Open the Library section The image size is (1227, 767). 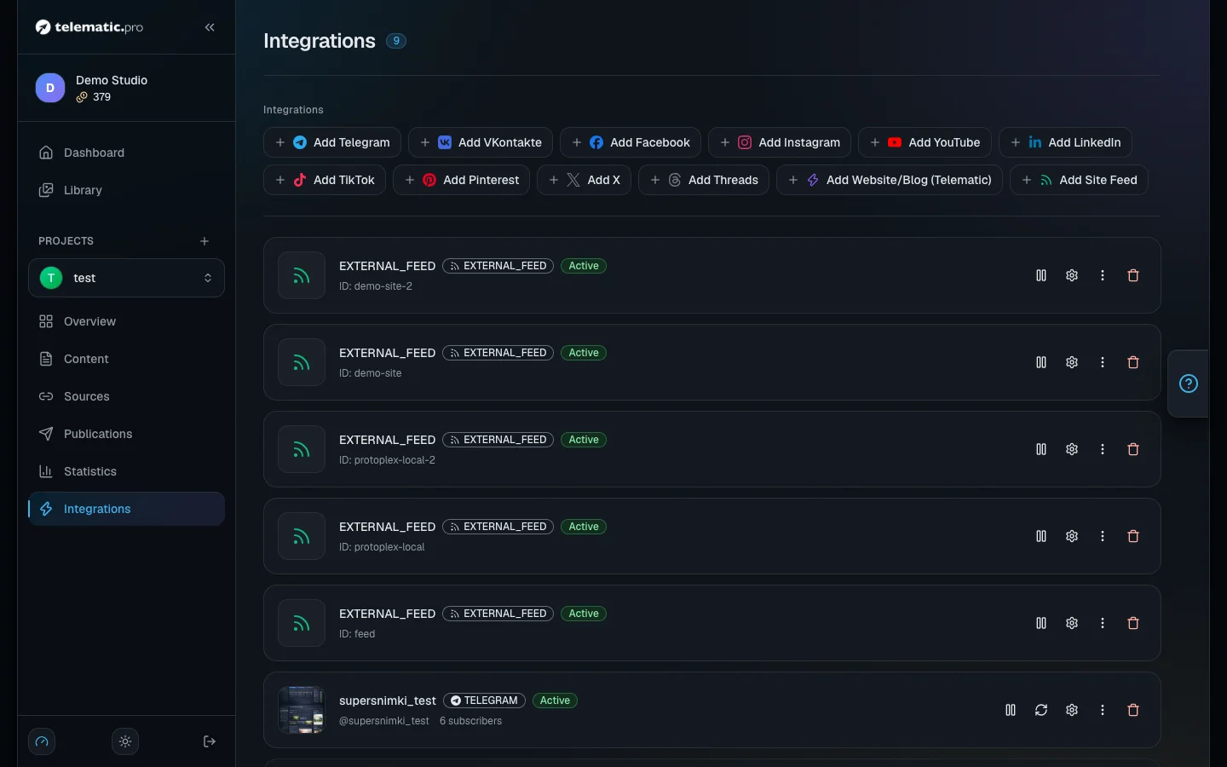pos(126,190)
